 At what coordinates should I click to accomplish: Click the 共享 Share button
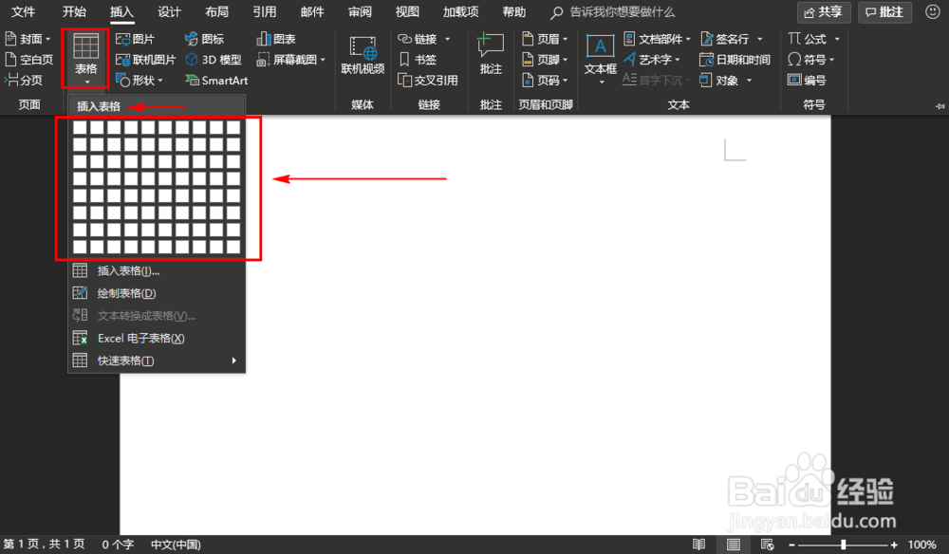[824, 12]
